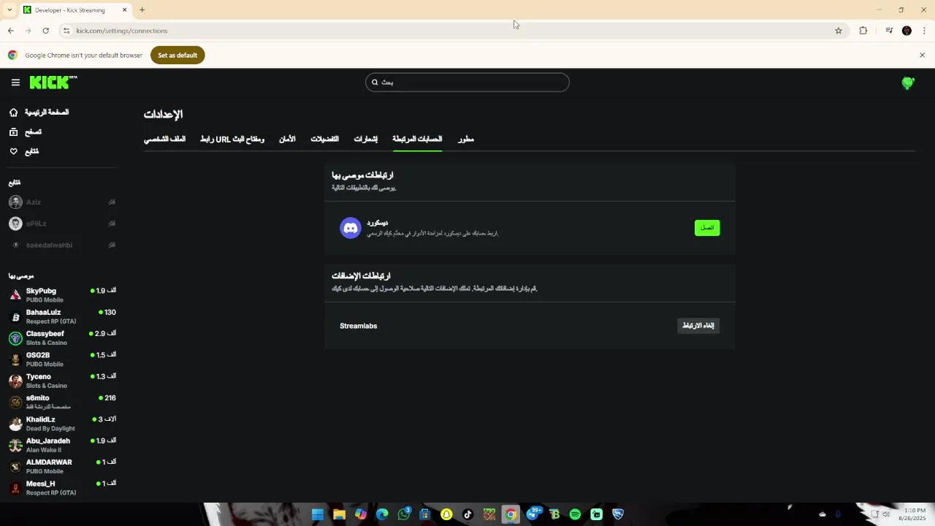Open site information icon in address bar
This screenshot has height=526, width=935.
[x=66, y=31]
